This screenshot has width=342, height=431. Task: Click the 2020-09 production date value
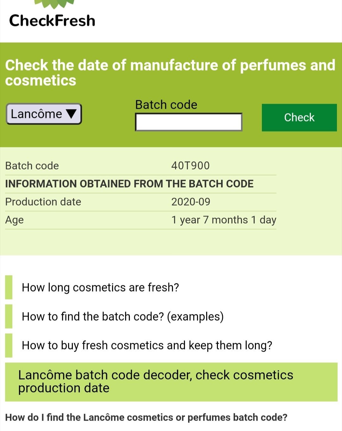click(191, 202)
